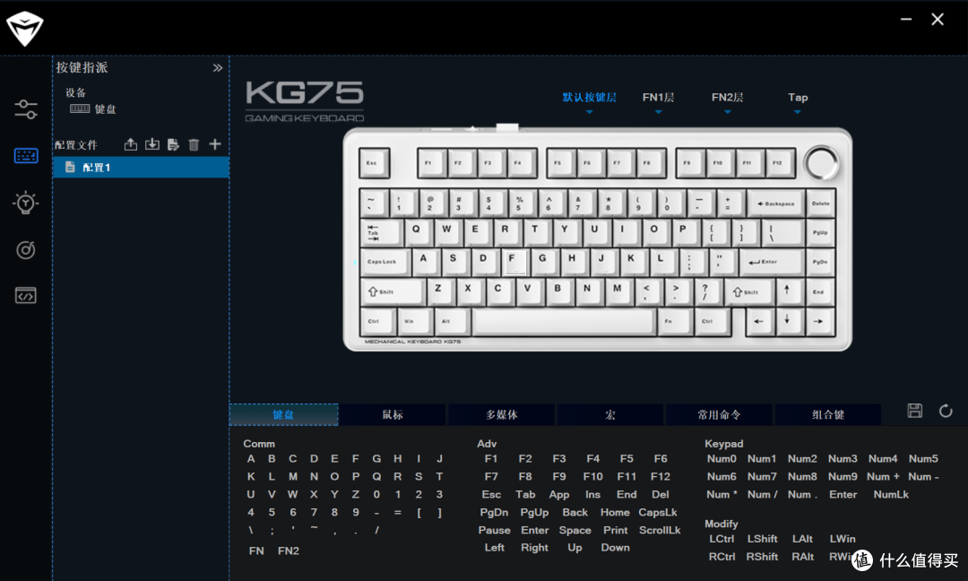Image resolution: width=968 pixels, height=581 pixels.
Task: Open the 宏 tab
Action: pyautogui.click(x=610, y=414)
